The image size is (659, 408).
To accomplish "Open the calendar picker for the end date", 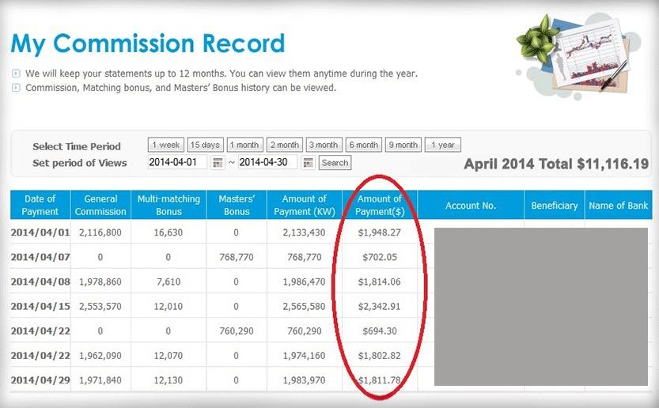I will (308, 163).
